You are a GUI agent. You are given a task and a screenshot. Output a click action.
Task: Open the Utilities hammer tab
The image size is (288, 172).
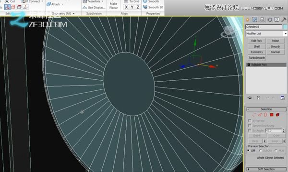pos(284,20)
